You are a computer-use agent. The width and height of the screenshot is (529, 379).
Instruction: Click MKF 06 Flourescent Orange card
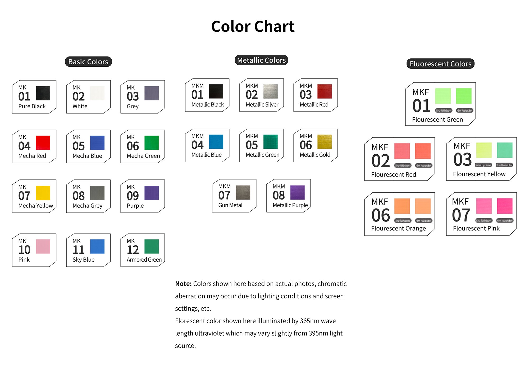click(399, 214)
